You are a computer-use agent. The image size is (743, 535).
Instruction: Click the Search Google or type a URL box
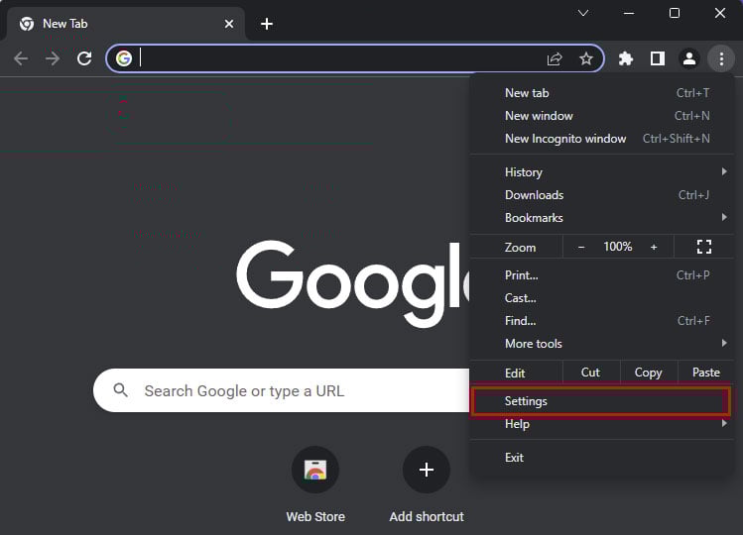coord(282,390)
